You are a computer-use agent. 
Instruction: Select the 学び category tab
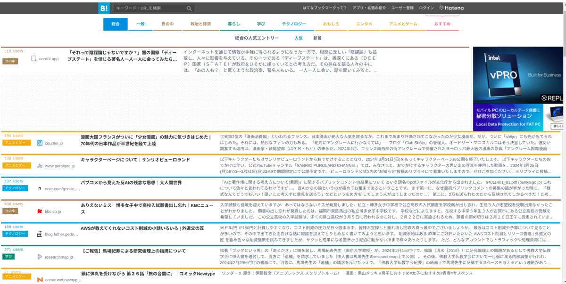[x=261, y=24]
